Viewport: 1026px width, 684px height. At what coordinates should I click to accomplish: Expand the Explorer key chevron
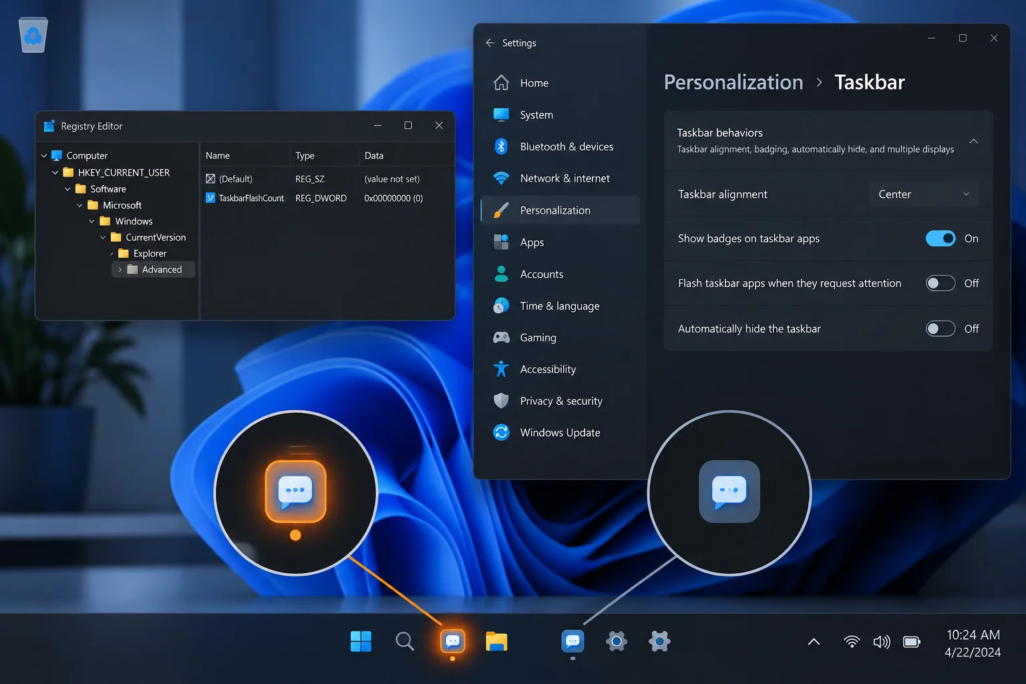[x=112, y=254]
